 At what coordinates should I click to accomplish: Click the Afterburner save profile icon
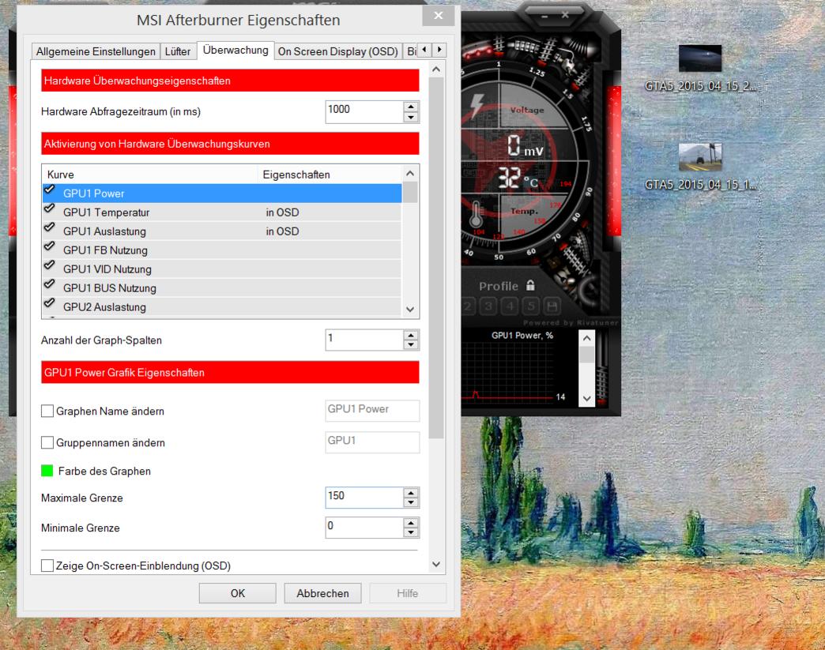pos(552,306)
